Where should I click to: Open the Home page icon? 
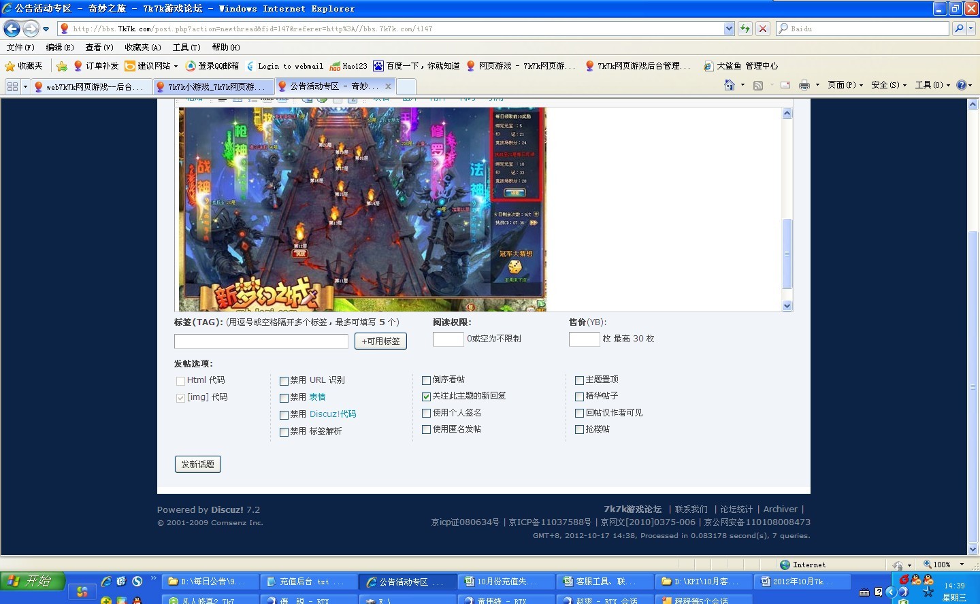tap(729, 85)
